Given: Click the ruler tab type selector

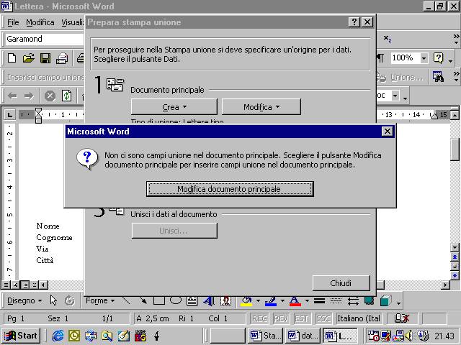Looking at the screenshot, I should pyautogui.click(x=9, y=114).
